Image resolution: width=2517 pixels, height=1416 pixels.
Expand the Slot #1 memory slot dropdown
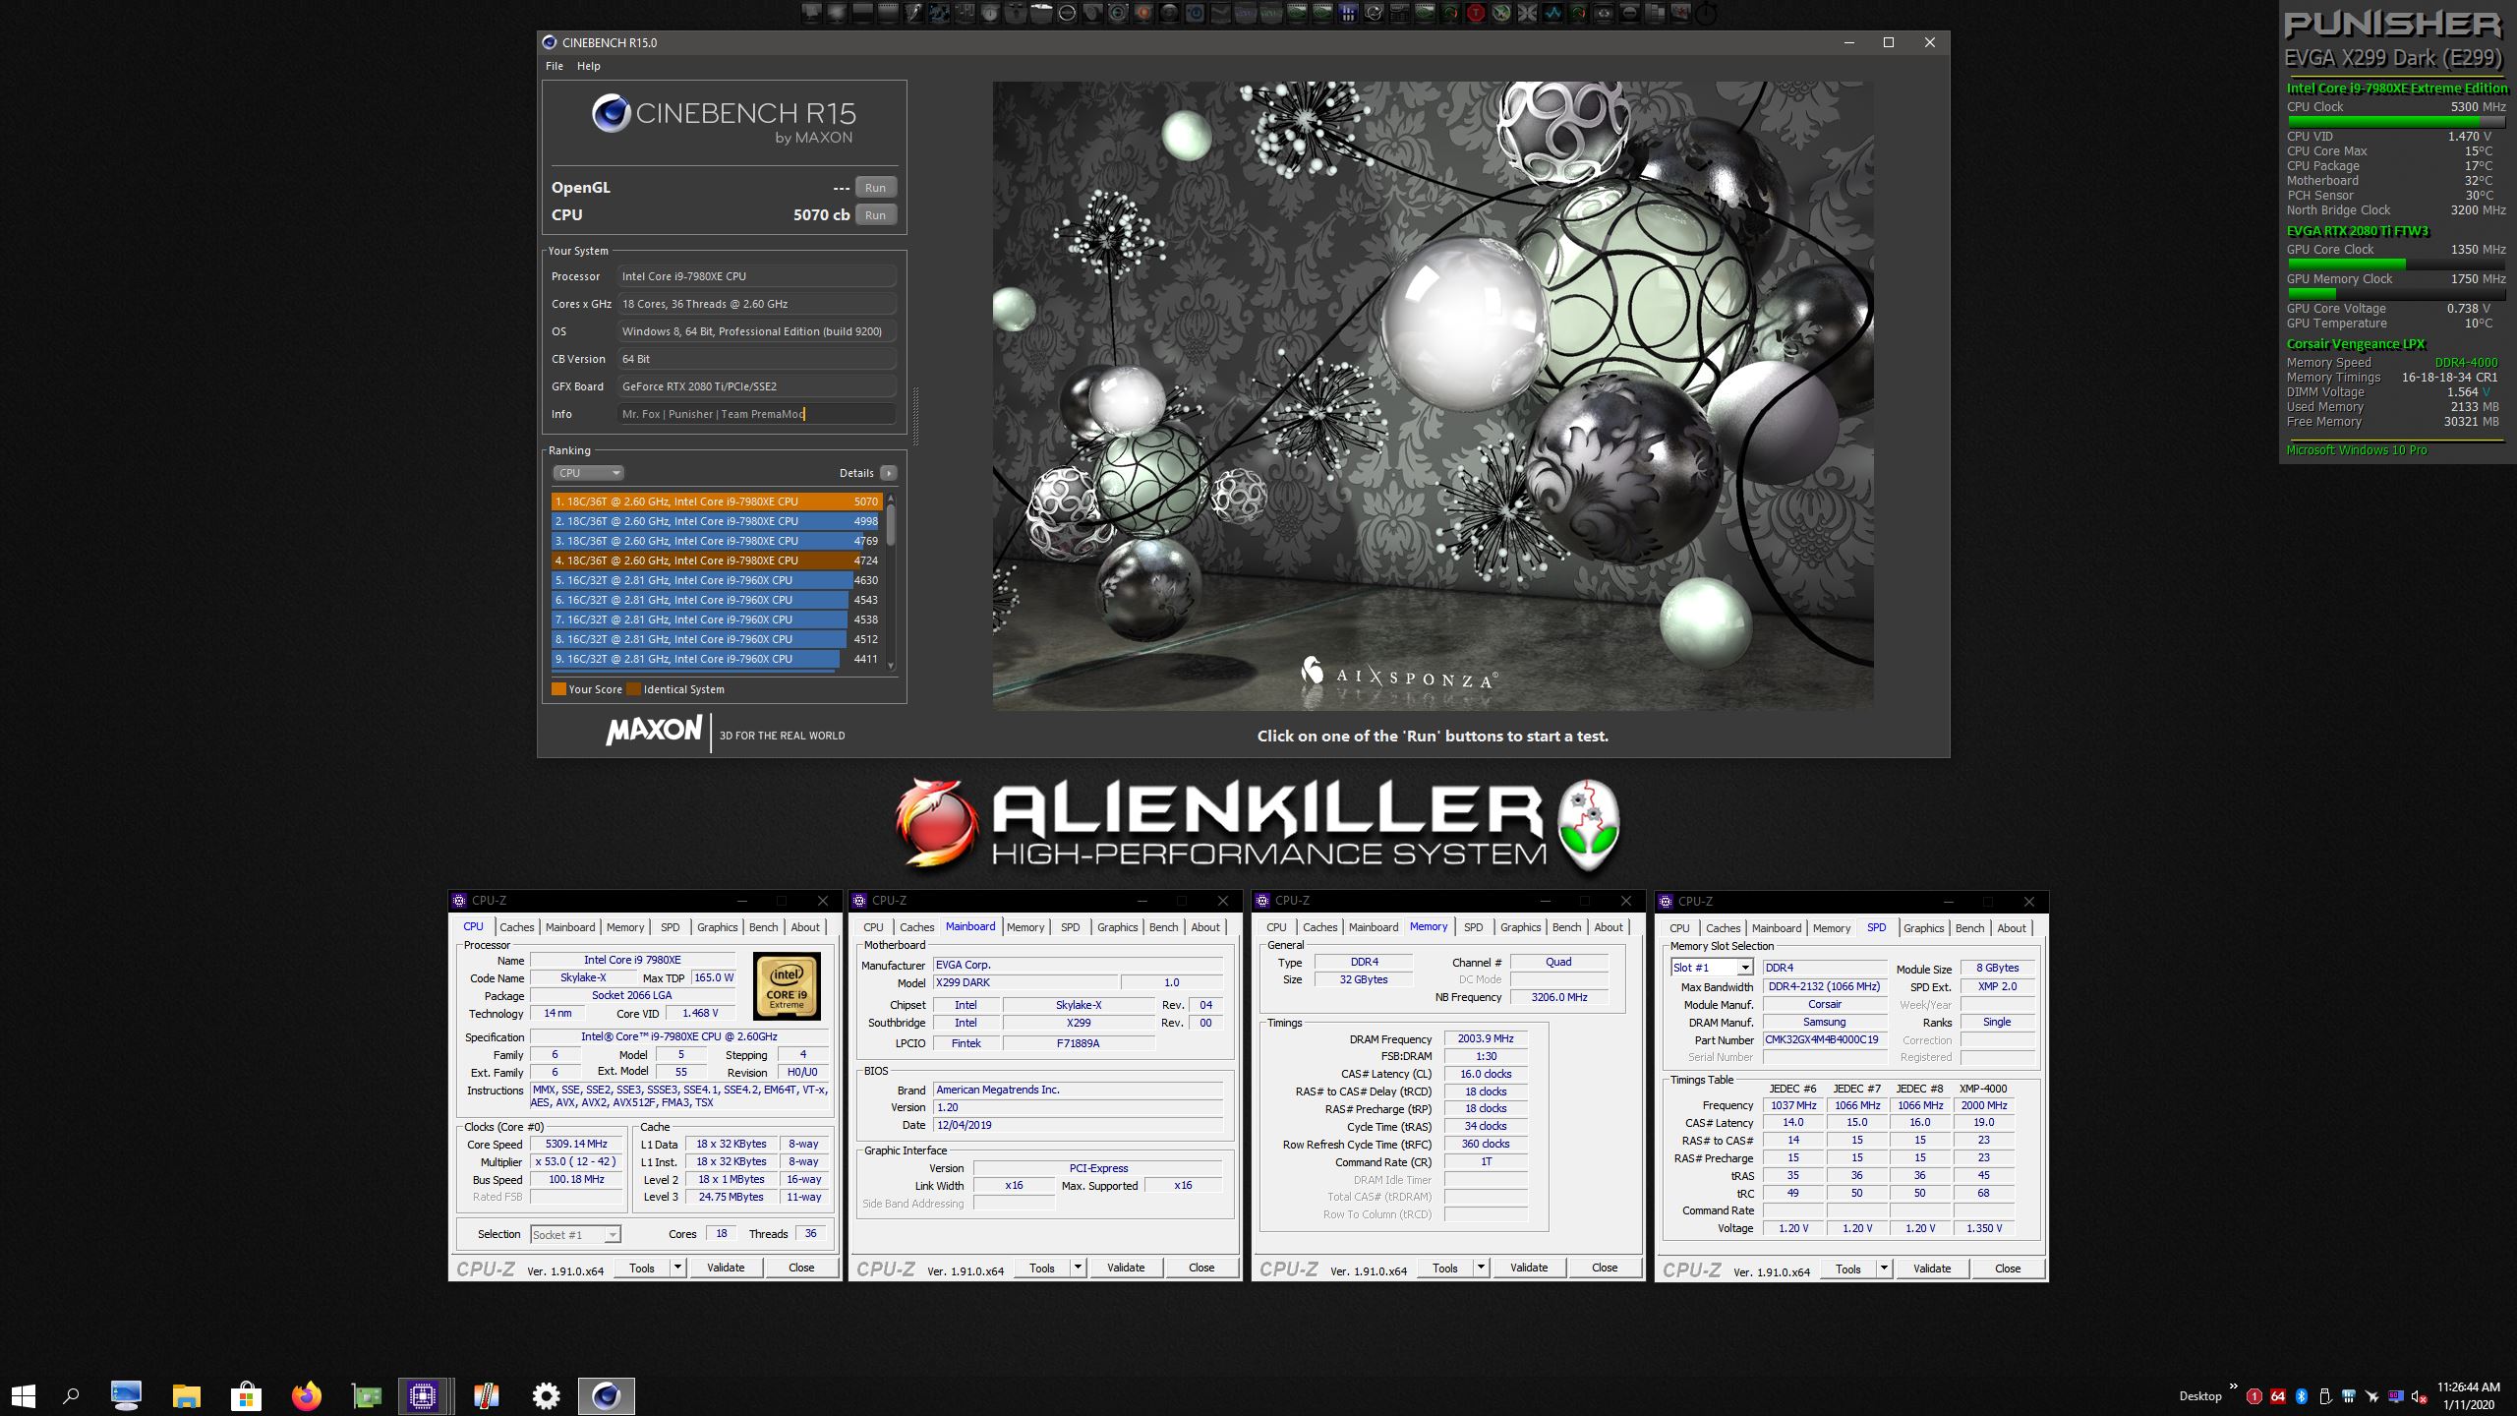pyautogui.click(x=1744, y=968)
